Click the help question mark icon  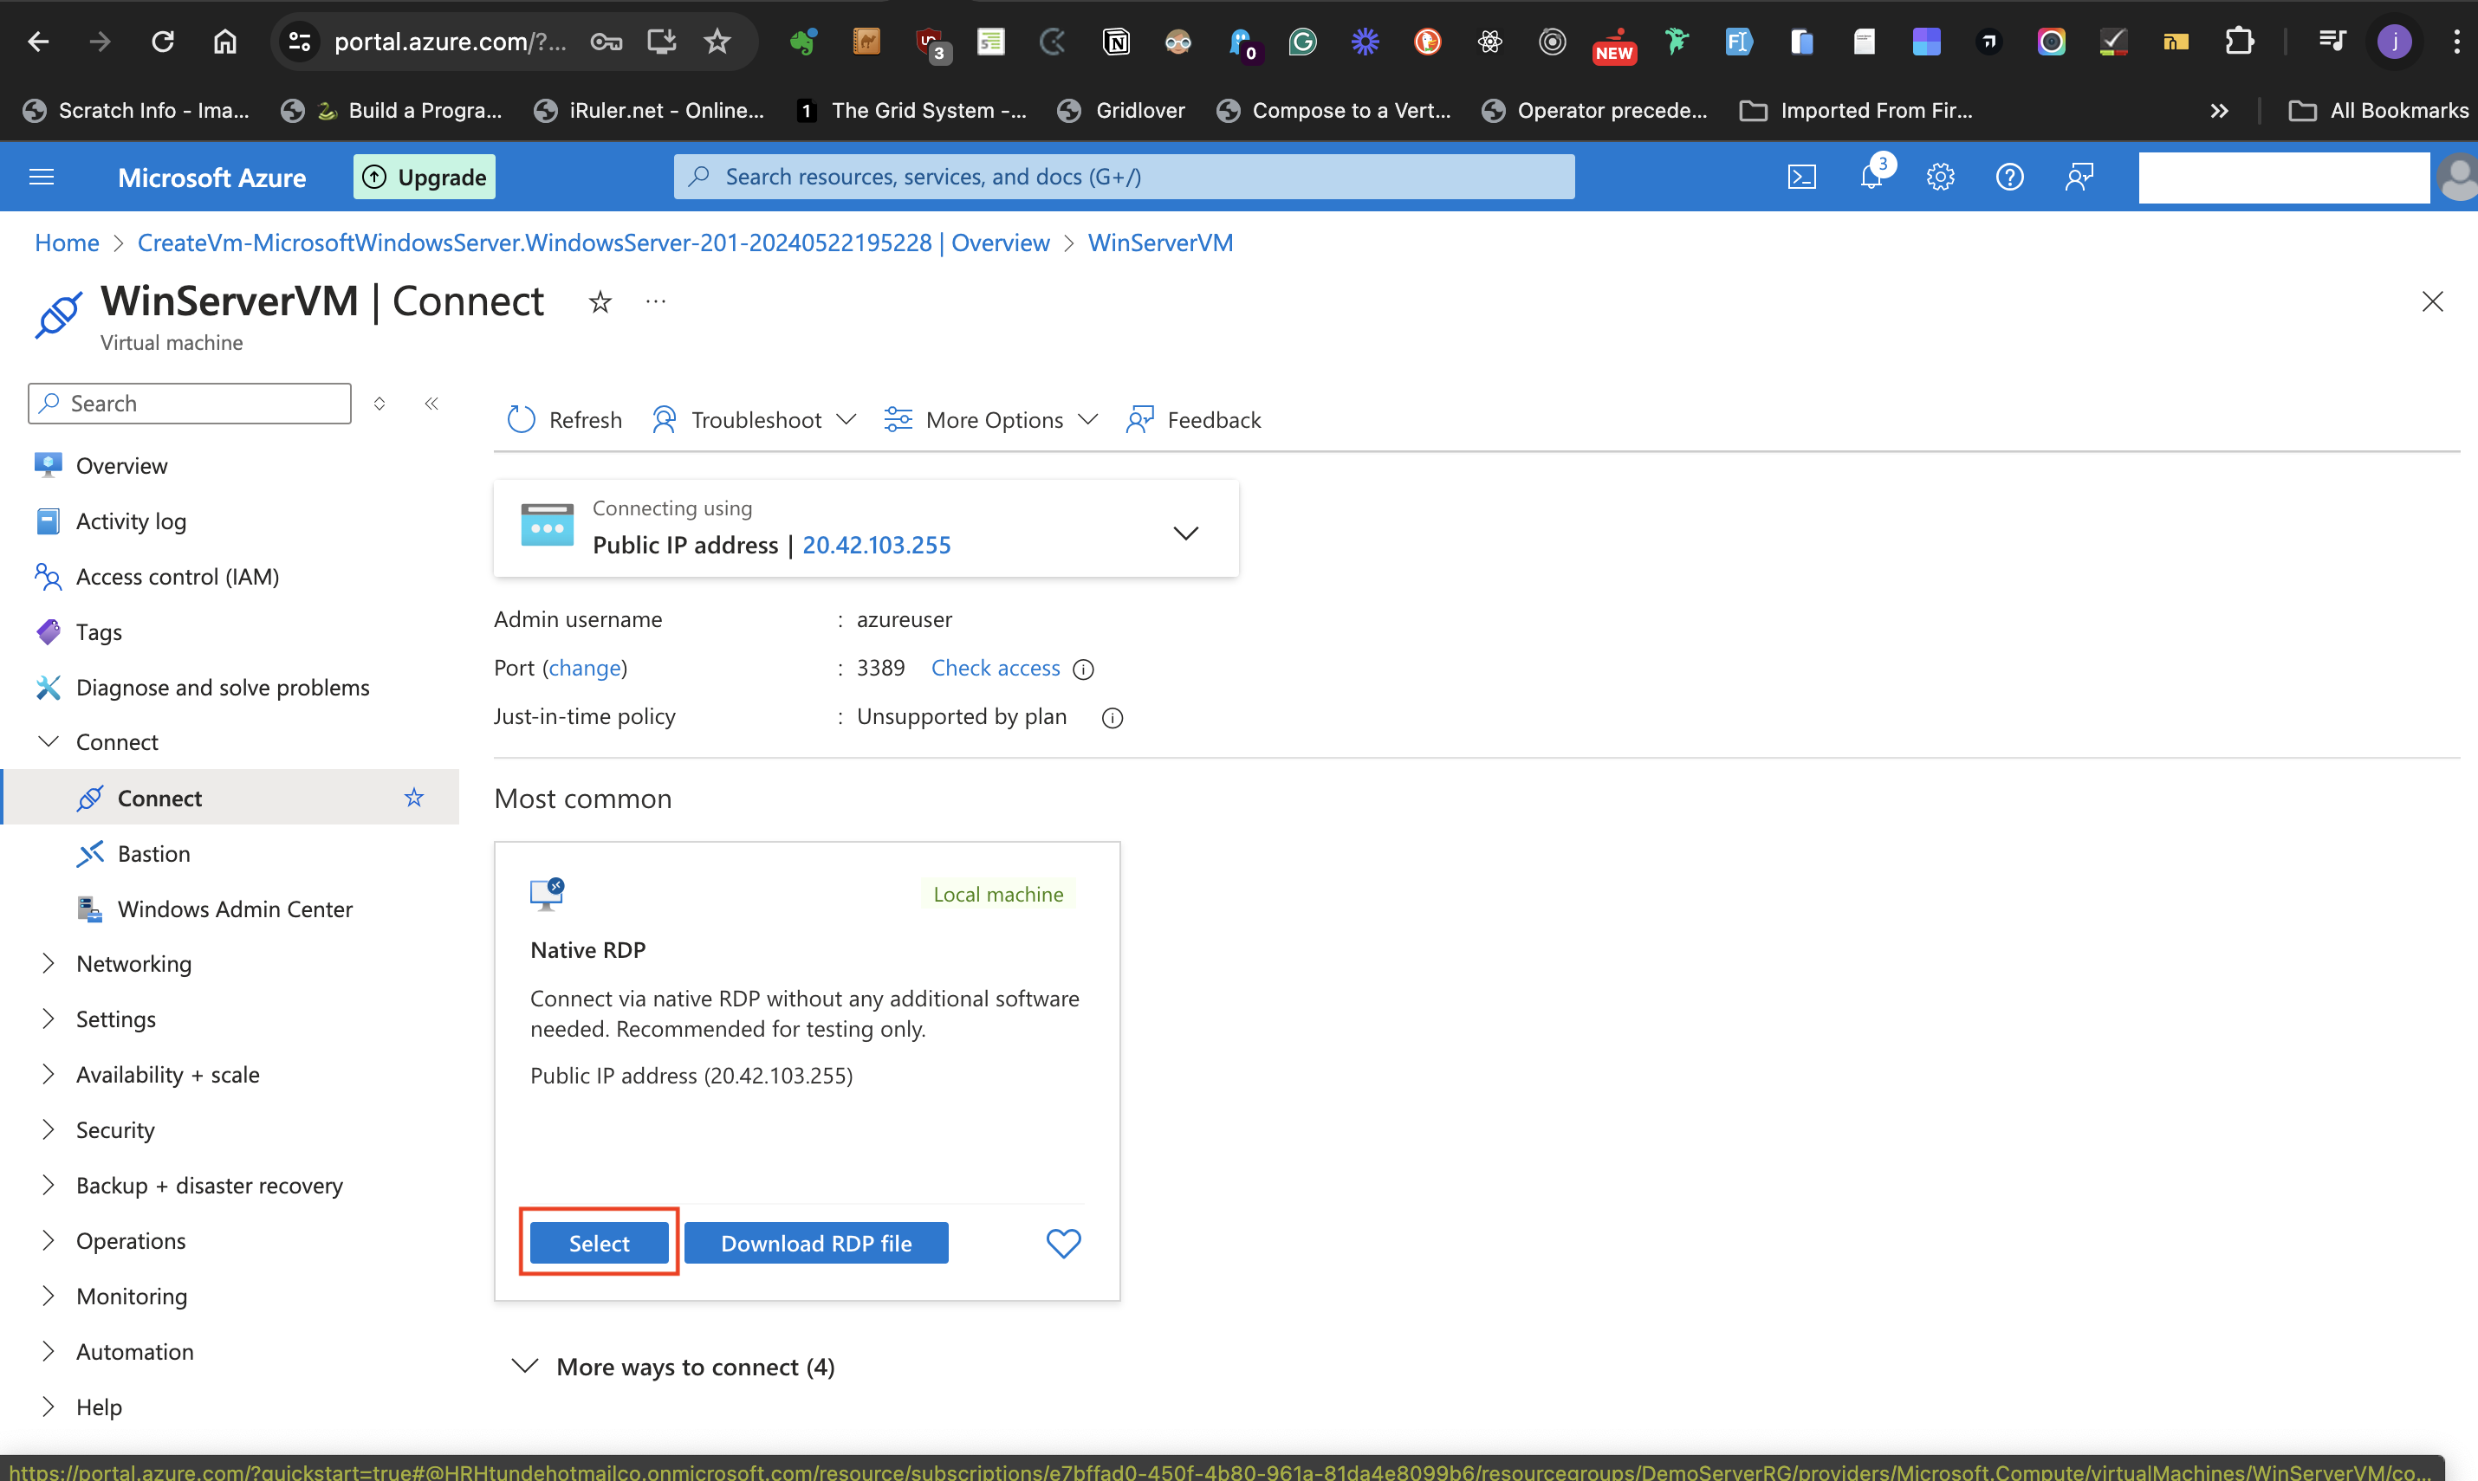click(2008, 177)
